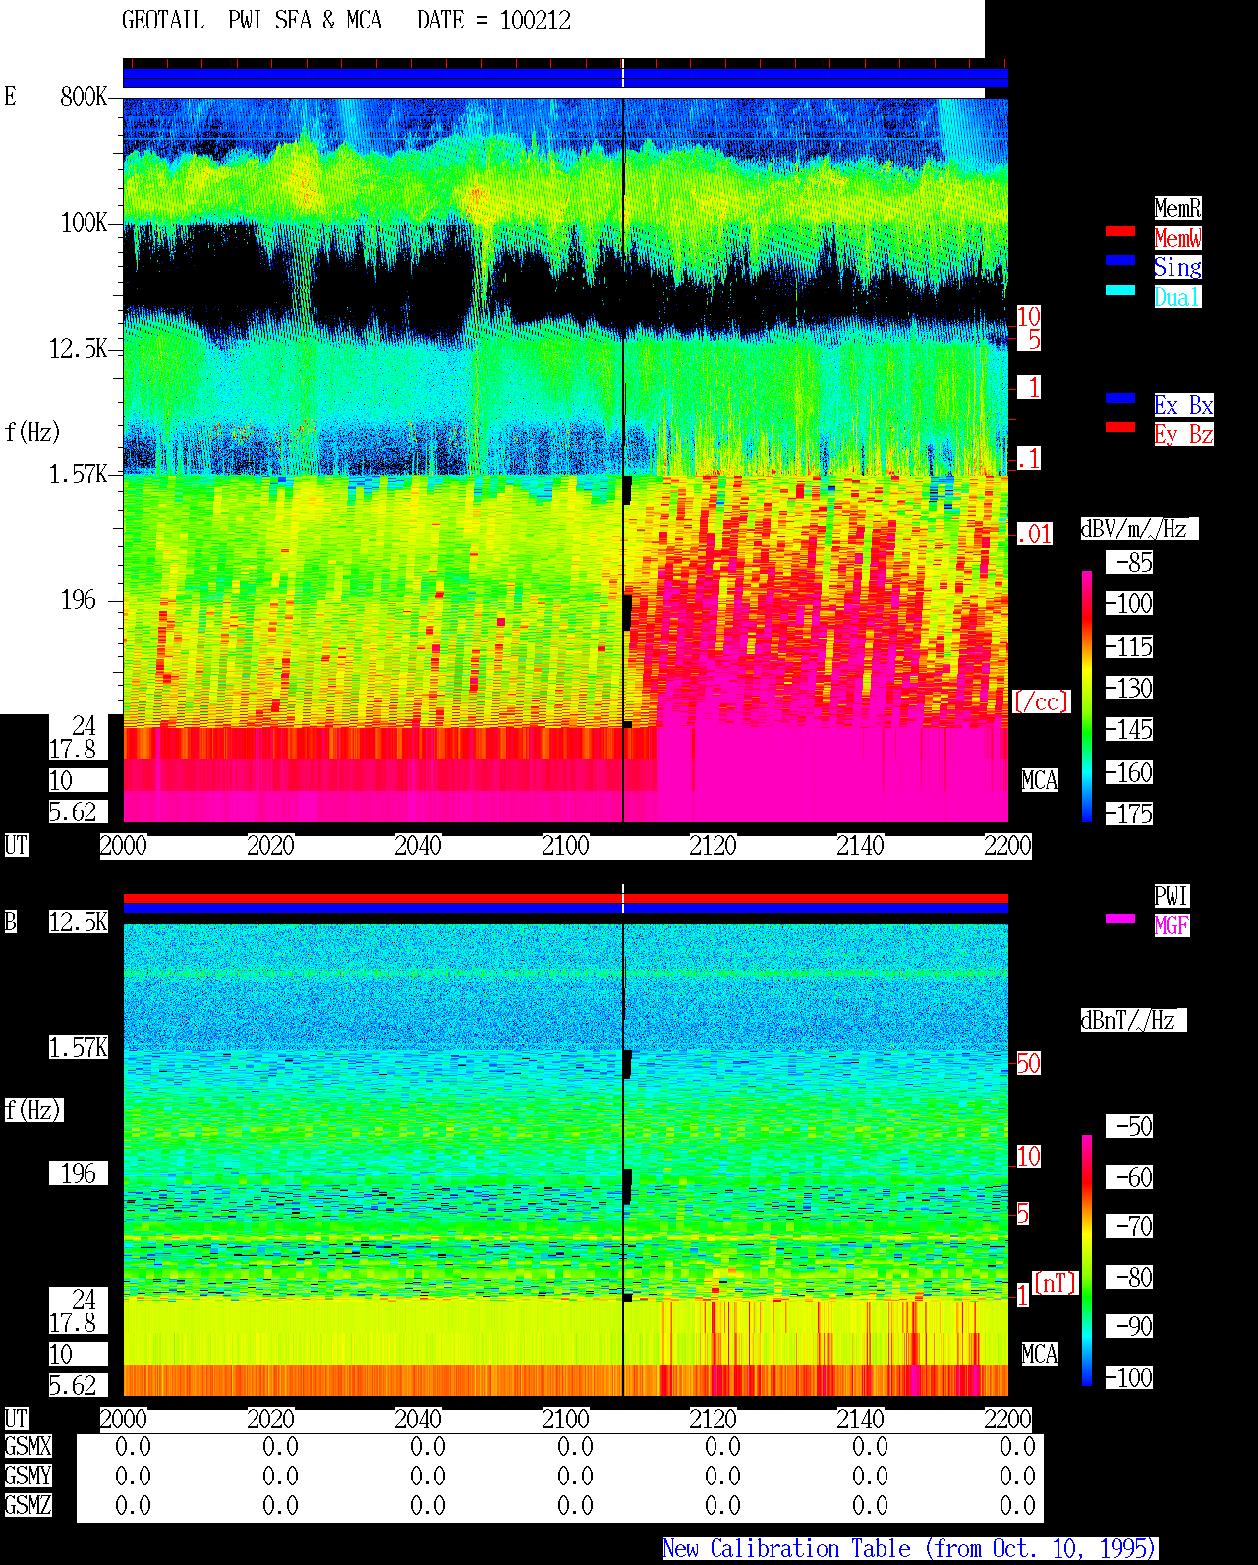Click the 'MemR' legend label
Viewport: 1258px width, 1565px height.
[1177, 208]
